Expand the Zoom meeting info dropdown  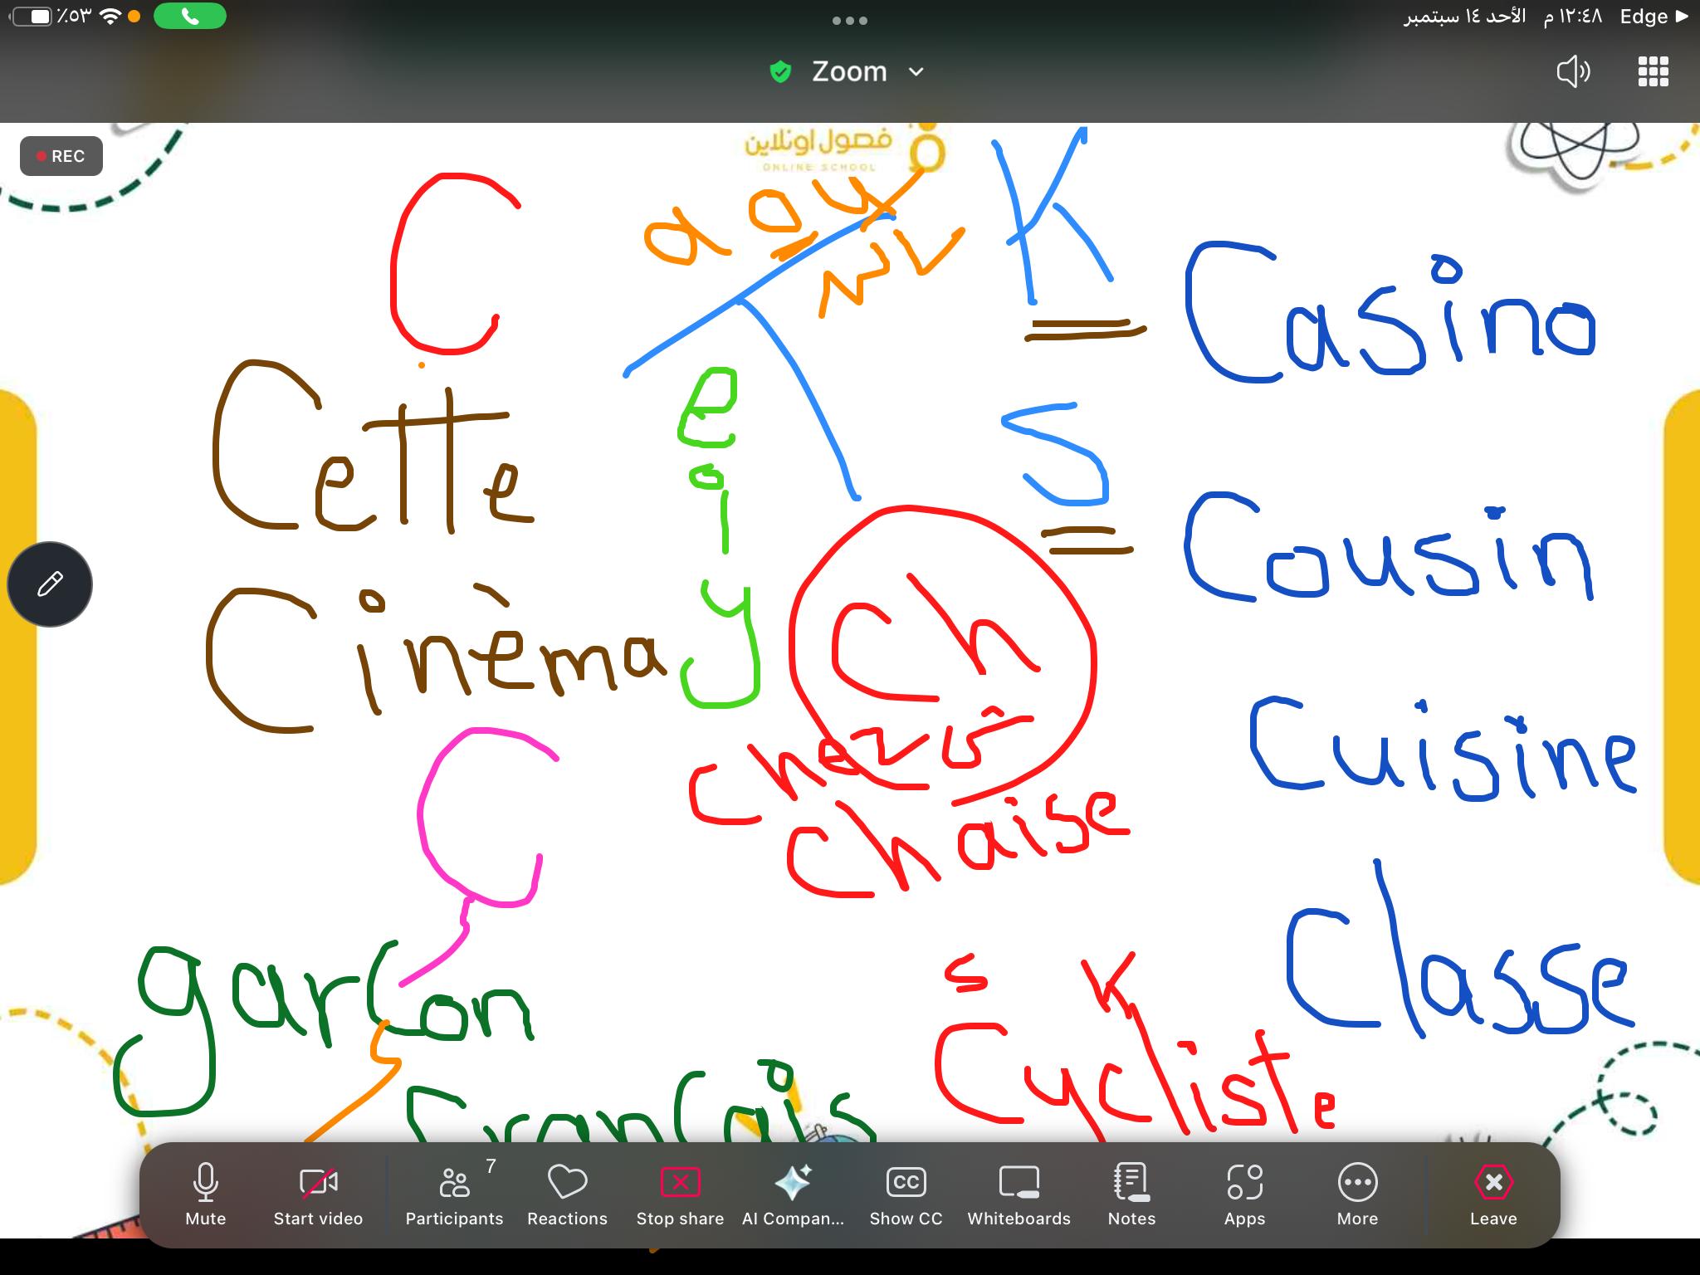tap(916, 72)
